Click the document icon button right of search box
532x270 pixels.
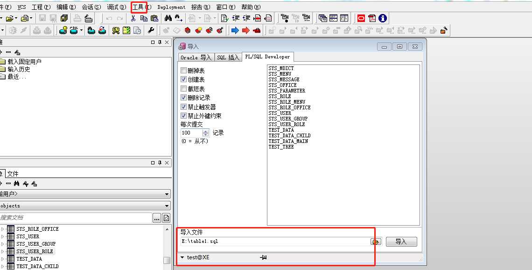166,218
